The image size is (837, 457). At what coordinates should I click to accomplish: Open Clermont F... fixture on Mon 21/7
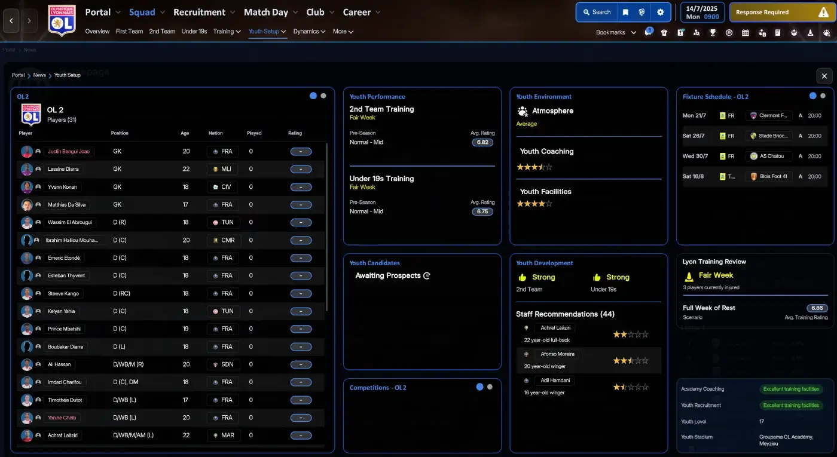[770, 115]
